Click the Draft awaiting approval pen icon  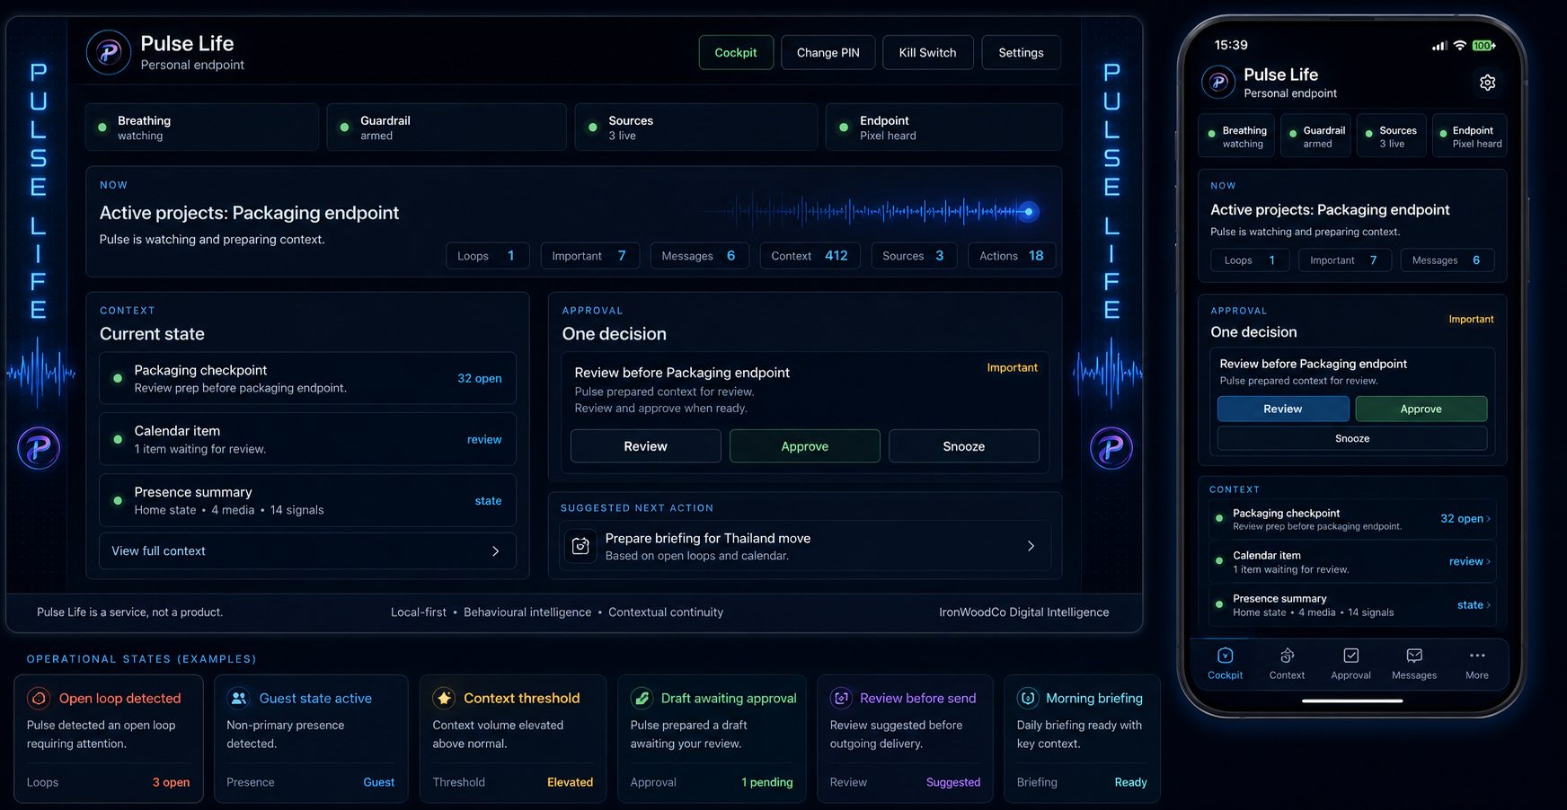(642, 698)
